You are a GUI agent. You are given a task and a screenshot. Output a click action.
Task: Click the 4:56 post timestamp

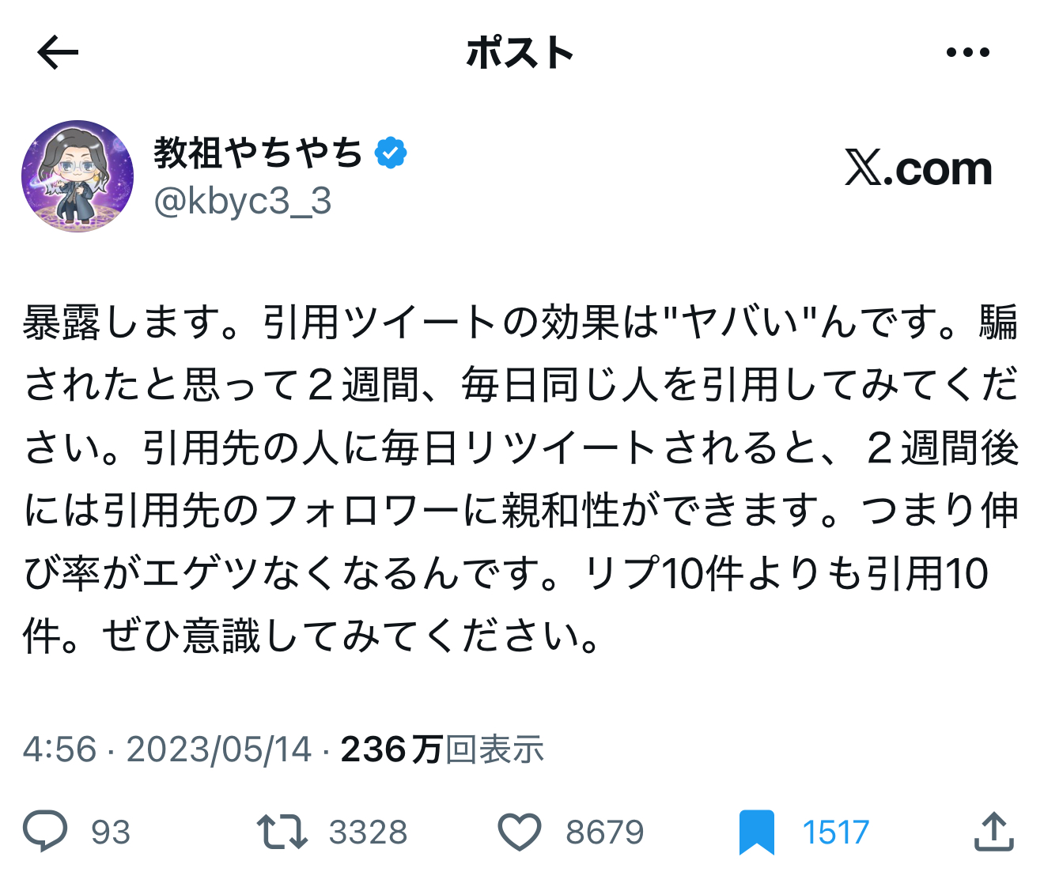tap(59, 749)
